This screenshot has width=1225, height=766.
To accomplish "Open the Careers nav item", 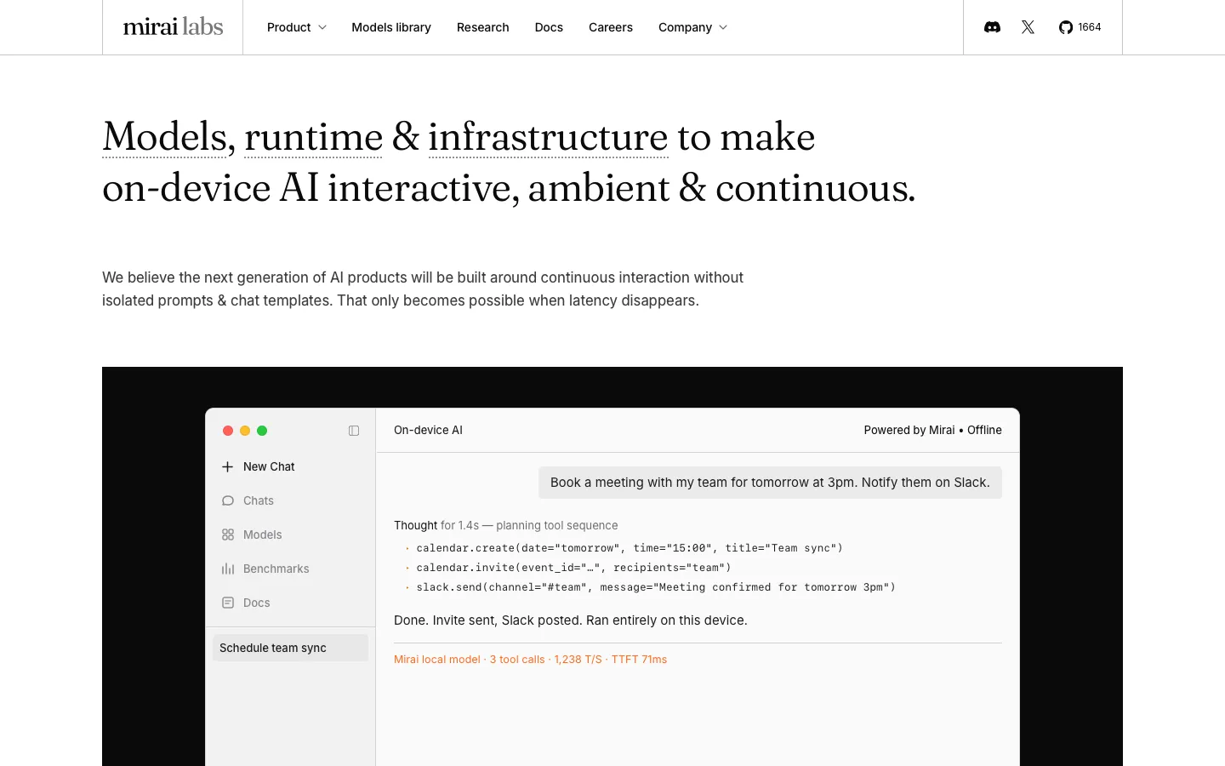I will [x=611, y=27].
